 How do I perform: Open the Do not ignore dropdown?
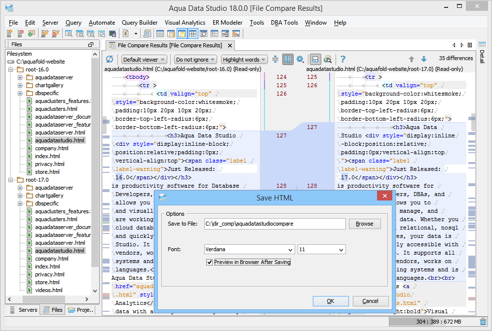195,60
